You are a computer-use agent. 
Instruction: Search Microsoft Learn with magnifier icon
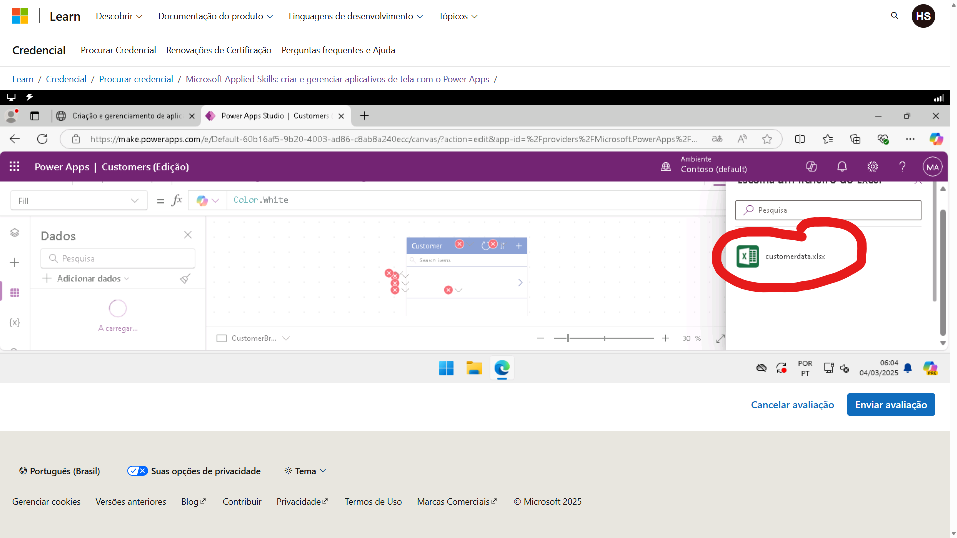[894, 16]
